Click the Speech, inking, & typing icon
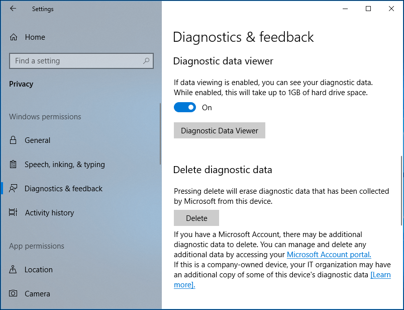The width and height of the screenshot is (404, 310). 14,165
